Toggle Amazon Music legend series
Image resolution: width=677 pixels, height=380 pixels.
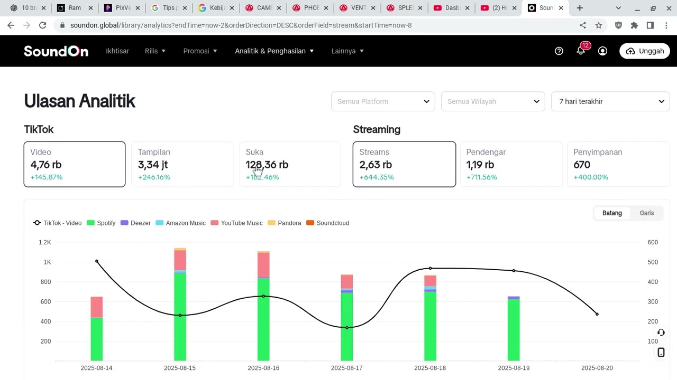click(181, 223)
